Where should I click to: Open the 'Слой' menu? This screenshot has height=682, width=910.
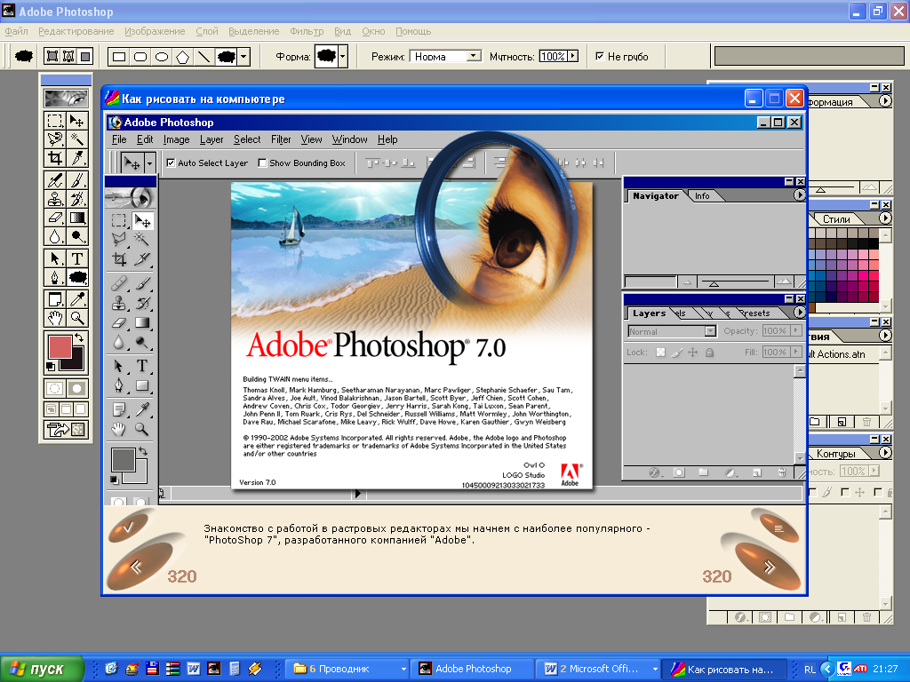click(206, 31)
